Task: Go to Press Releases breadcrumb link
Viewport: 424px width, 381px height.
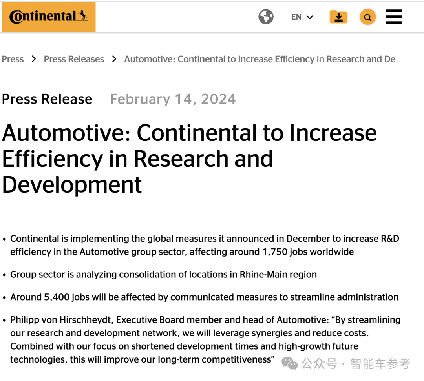Action: (x=74, y=59)
